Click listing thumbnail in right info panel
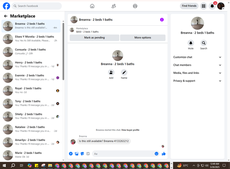 197,23
